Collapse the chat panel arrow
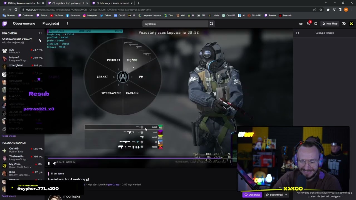This screenshot has width=356, height=200. click(x=297, y=33)
